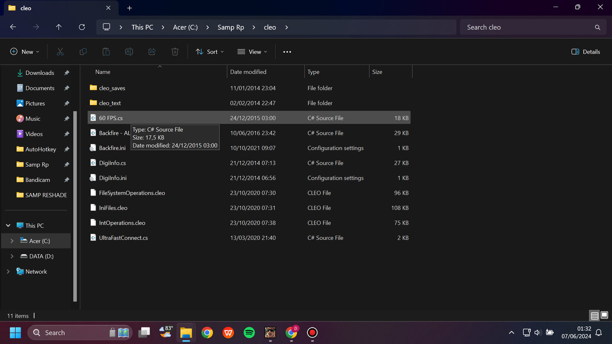Open Spotify from taskbar

pyautogui.click(x=249, y=333)
